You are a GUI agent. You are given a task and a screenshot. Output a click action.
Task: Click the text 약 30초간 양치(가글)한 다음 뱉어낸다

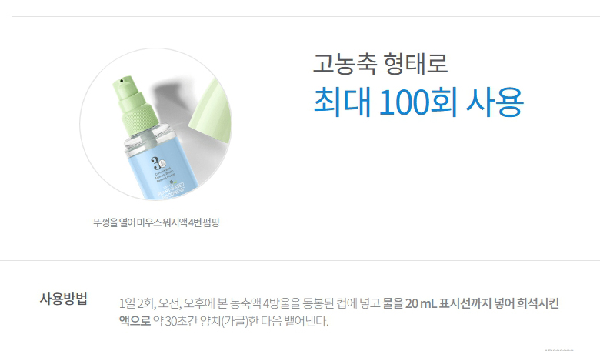click(241, 321)
